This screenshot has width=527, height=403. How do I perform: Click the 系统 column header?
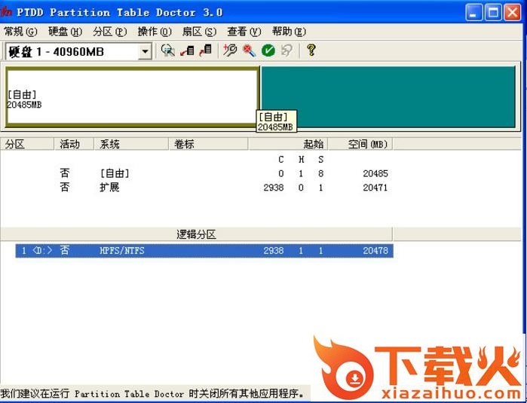[x=131, y=144]
